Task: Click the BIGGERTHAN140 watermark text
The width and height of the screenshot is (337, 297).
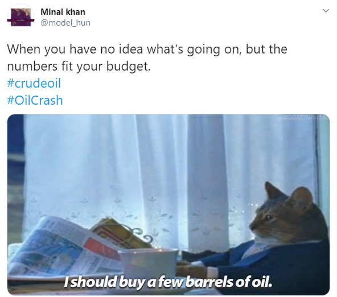Action: [303, 117]
